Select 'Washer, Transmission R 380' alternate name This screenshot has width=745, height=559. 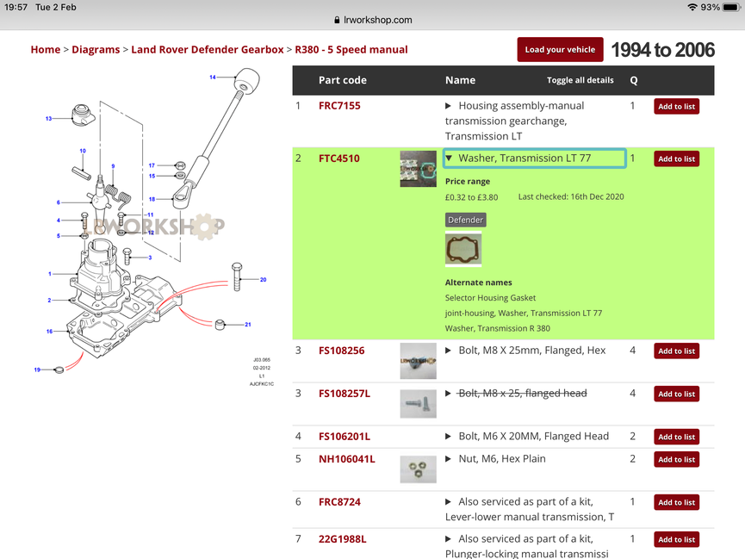tap(498, 328)
